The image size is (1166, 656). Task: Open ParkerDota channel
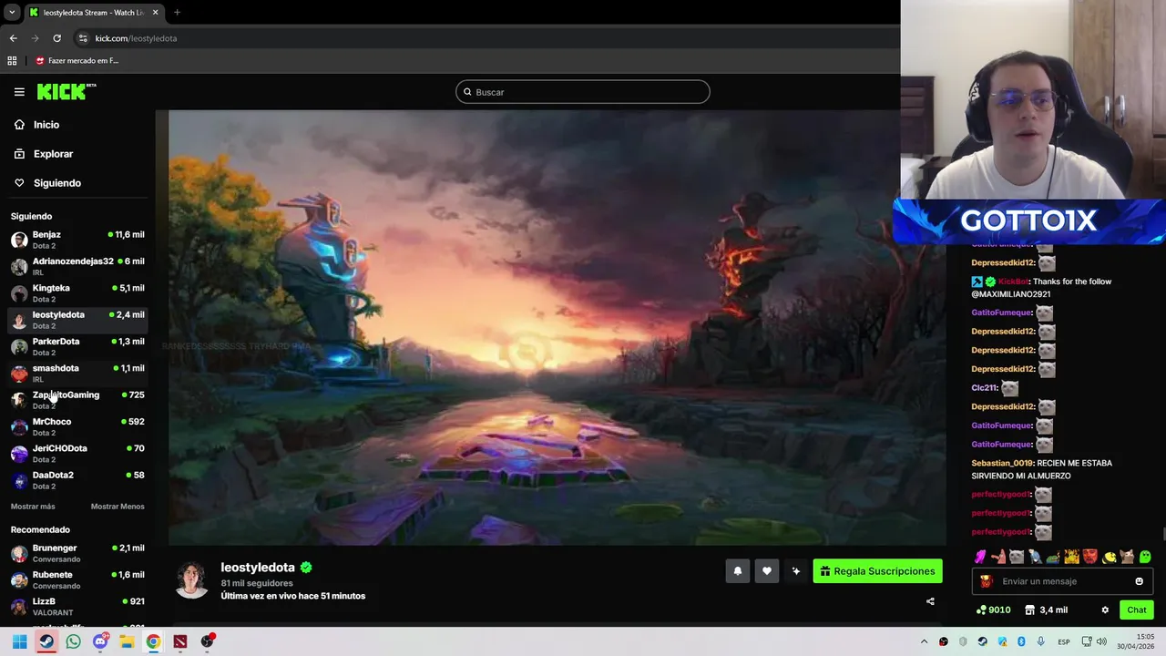coord(77,346)
